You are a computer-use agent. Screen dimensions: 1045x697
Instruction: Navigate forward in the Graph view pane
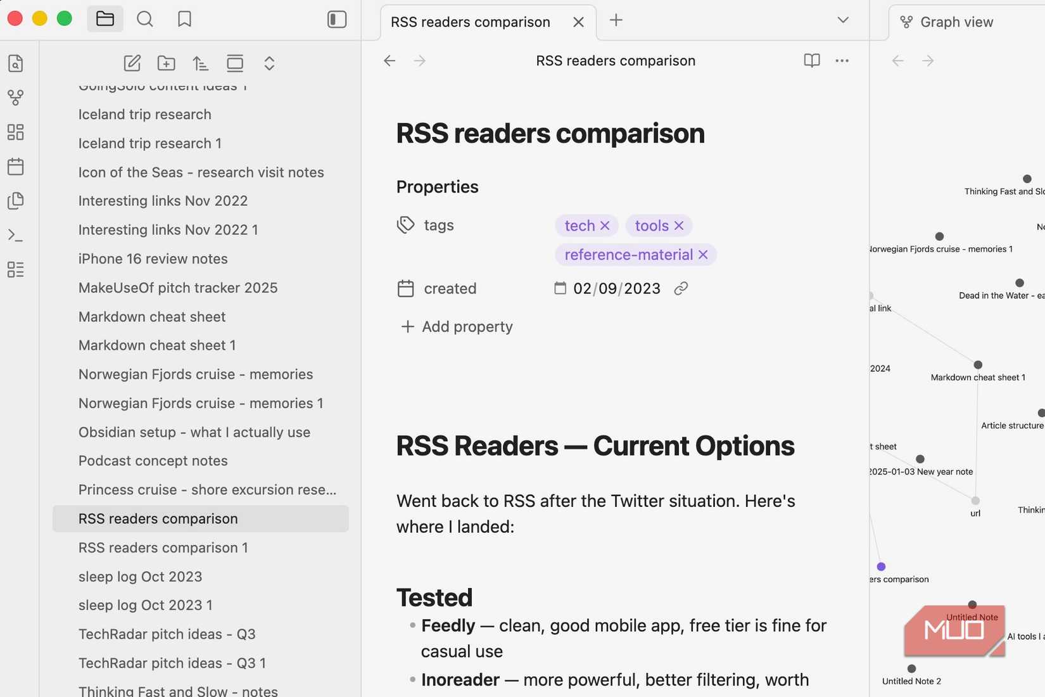coord(928,61)
